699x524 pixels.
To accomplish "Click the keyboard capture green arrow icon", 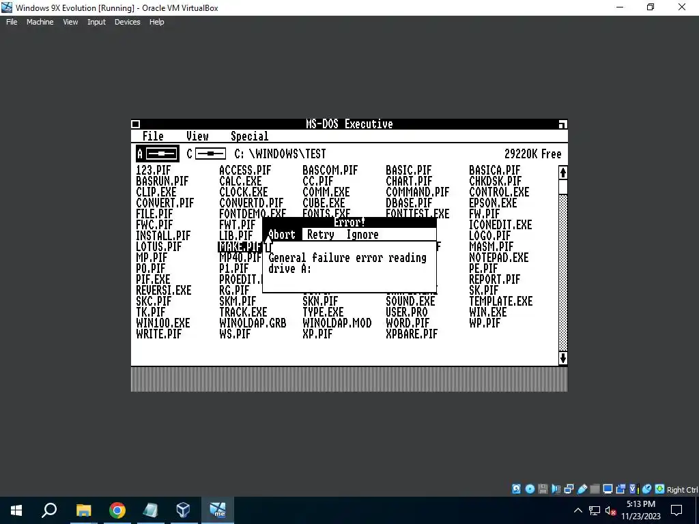I will point(660,489).
